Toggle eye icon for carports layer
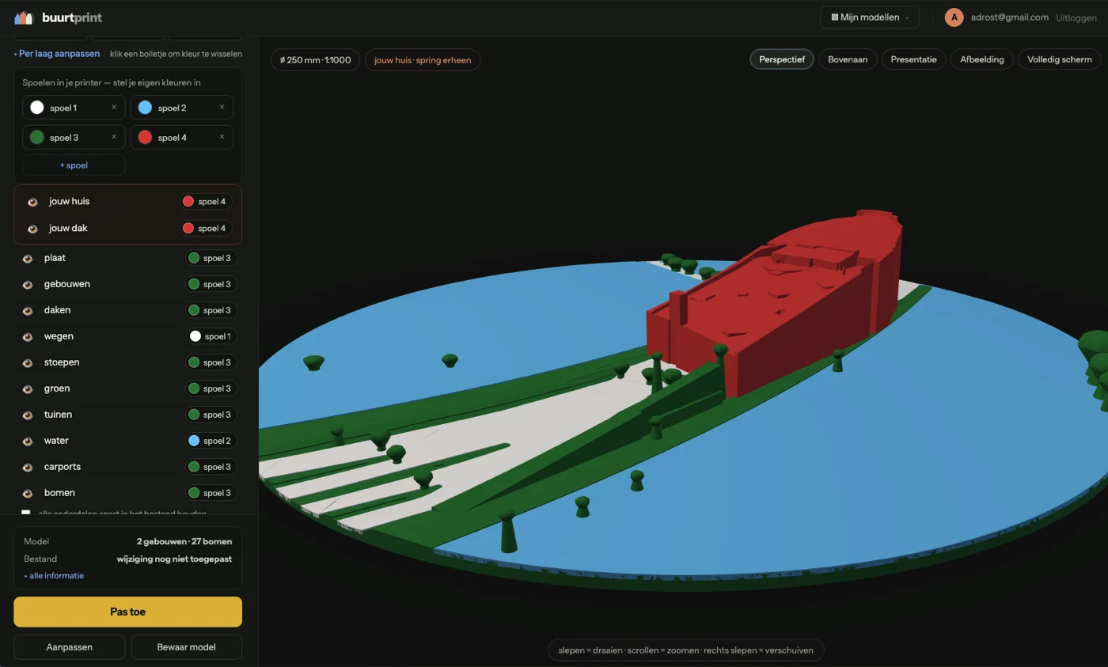1108x667 pixels. click(x=28, y=467)
